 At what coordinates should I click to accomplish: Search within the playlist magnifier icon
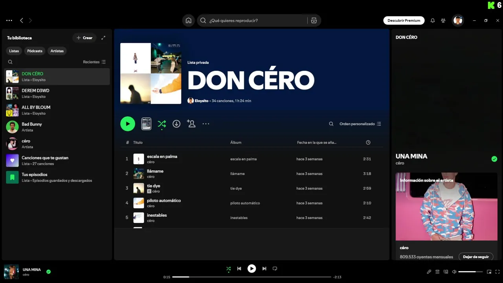331,124
